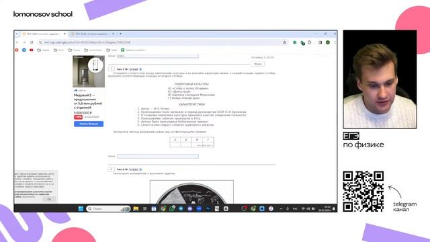This screenshot has height=242, width=430.
Task: Open the third bookmarks folder in the bar
Action: pos(75,50)
